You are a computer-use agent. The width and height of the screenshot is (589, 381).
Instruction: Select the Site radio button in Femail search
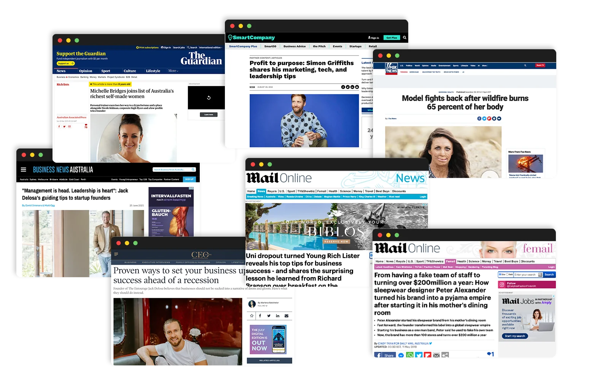(500, 274)
